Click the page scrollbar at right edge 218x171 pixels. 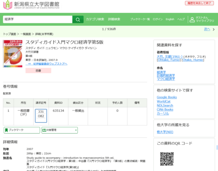tap(217, 147)
